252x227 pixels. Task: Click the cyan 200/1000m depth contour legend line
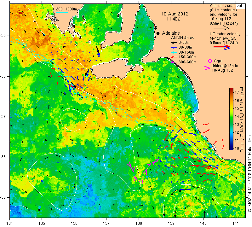62,12
